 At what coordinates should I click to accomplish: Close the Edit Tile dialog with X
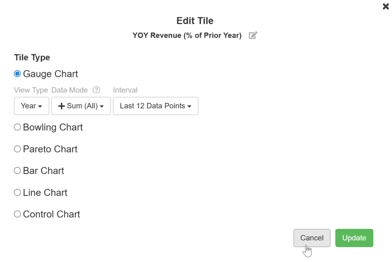tap(386, 6)
